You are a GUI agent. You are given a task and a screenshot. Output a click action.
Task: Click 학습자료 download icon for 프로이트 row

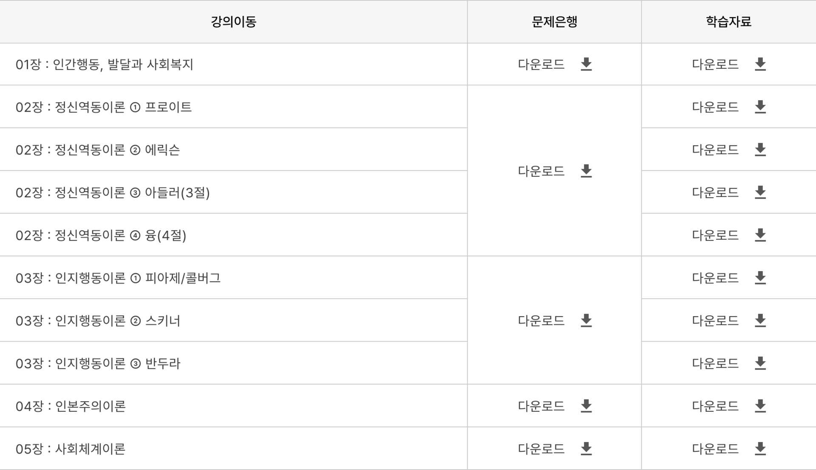(760, 107)
